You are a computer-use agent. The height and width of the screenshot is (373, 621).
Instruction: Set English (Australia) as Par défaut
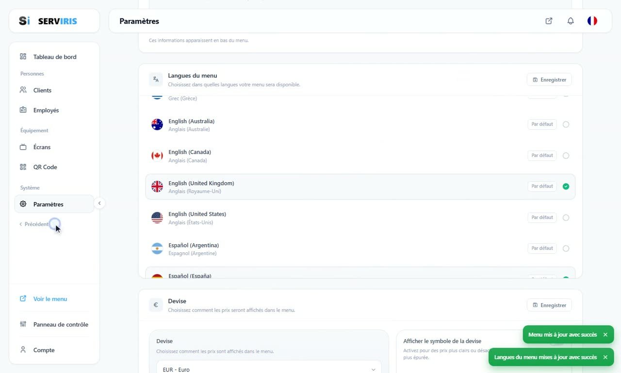coord(542,124)
